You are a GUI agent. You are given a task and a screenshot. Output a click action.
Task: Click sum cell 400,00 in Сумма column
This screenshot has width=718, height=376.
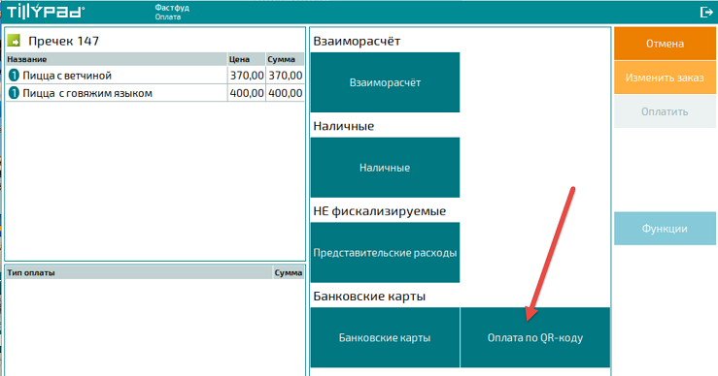click(286, 93)
